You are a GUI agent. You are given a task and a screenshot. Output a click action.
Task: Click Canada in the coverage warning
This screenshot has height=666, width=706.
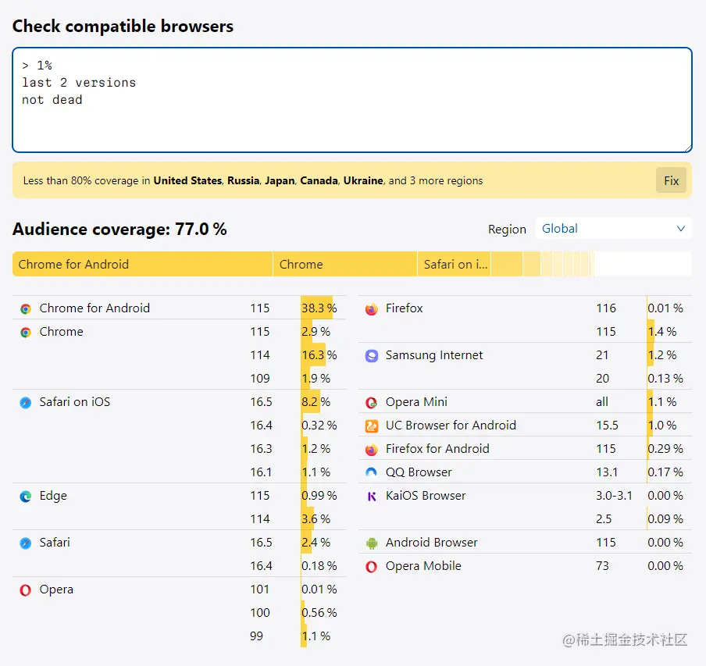click(319, 180)
